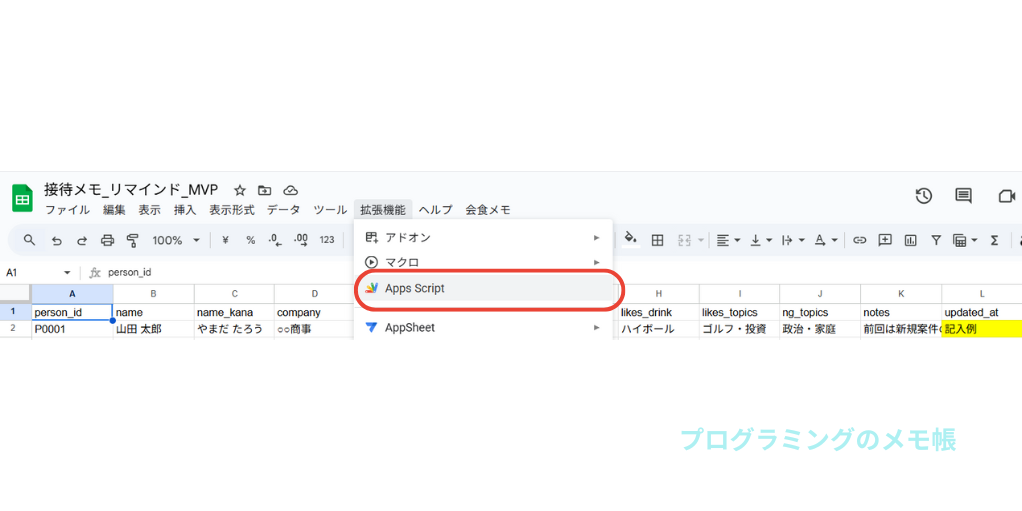Viewport: 1022px width, 511px height.
Task: Click the insert link icon
Action: pyautogui.click(x=858, y=240)
